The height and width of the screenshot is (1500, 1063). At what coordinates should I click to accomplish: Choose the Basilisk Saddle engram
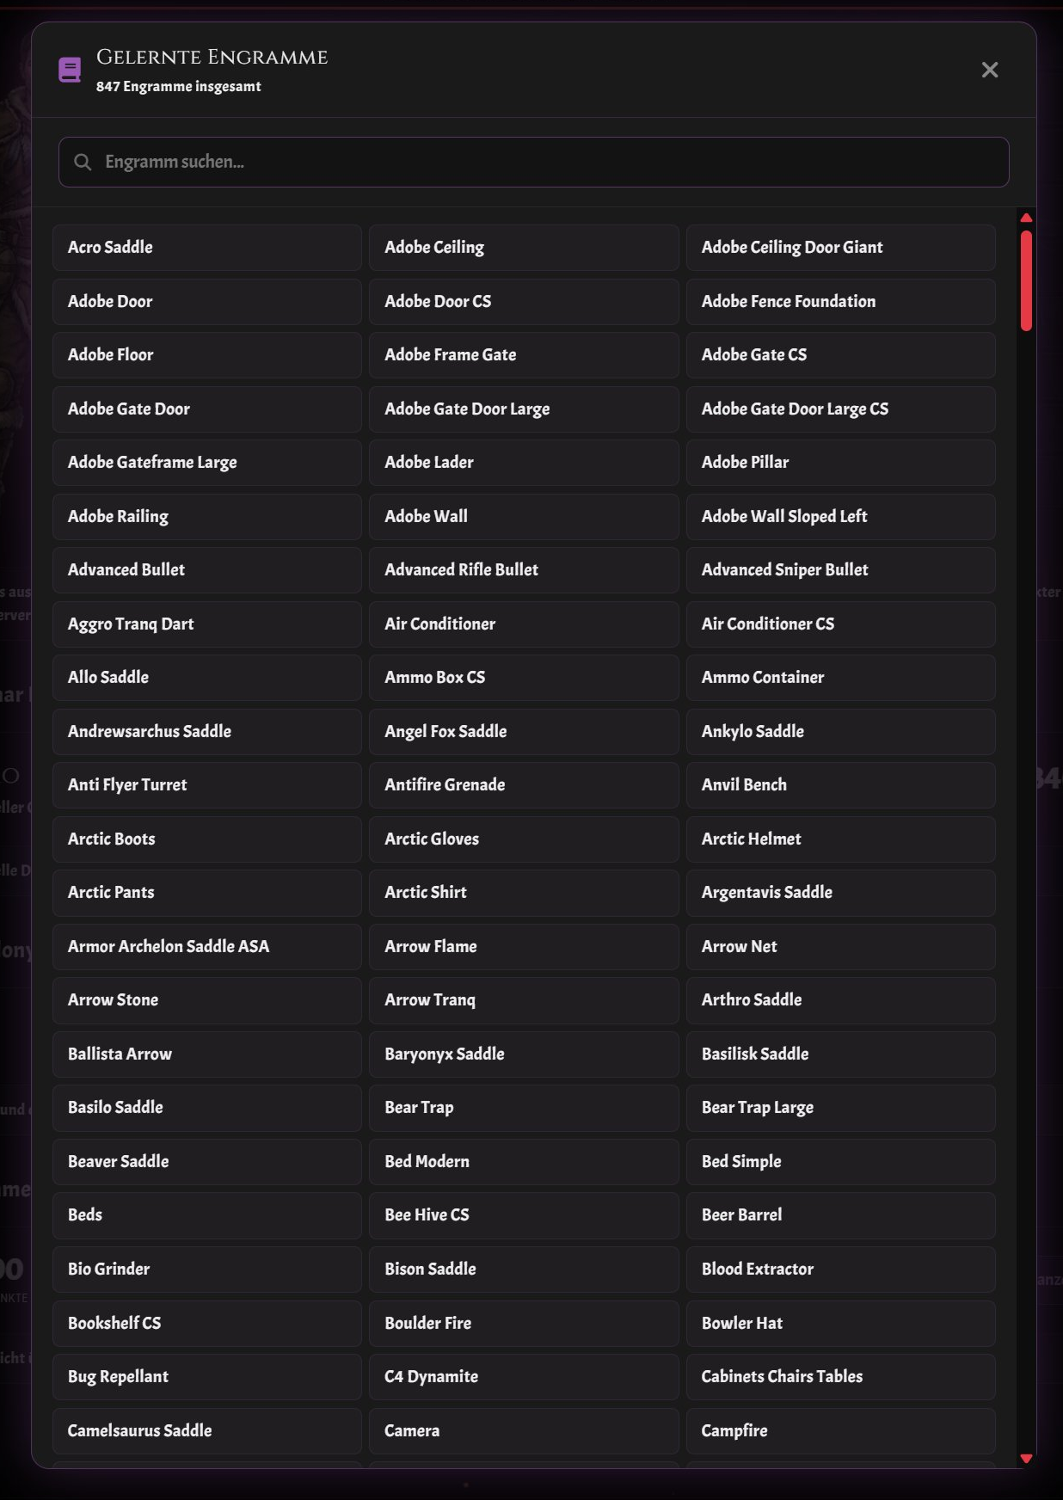(x=840, y=1054)
